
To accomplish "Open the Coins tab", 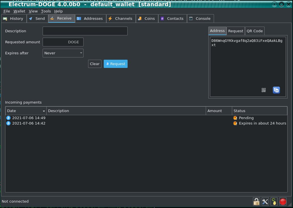I will point(147,19).
